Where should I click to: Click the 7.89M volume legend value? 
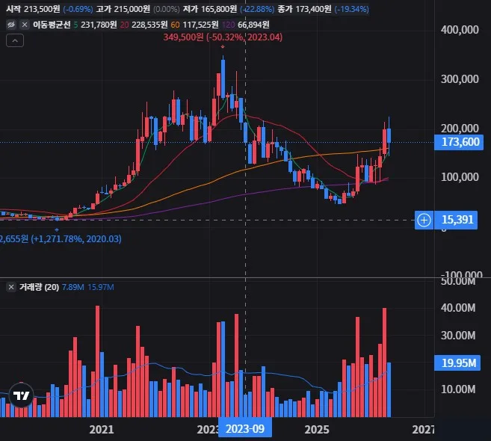[x=73, y=287]
